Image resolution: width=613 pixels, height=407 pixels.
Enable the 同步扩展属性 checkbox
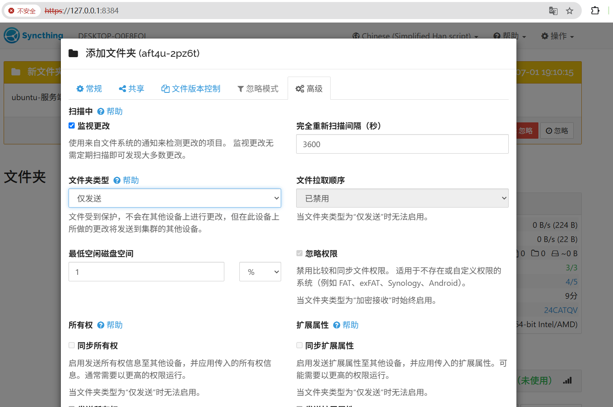tap(299, 345)
